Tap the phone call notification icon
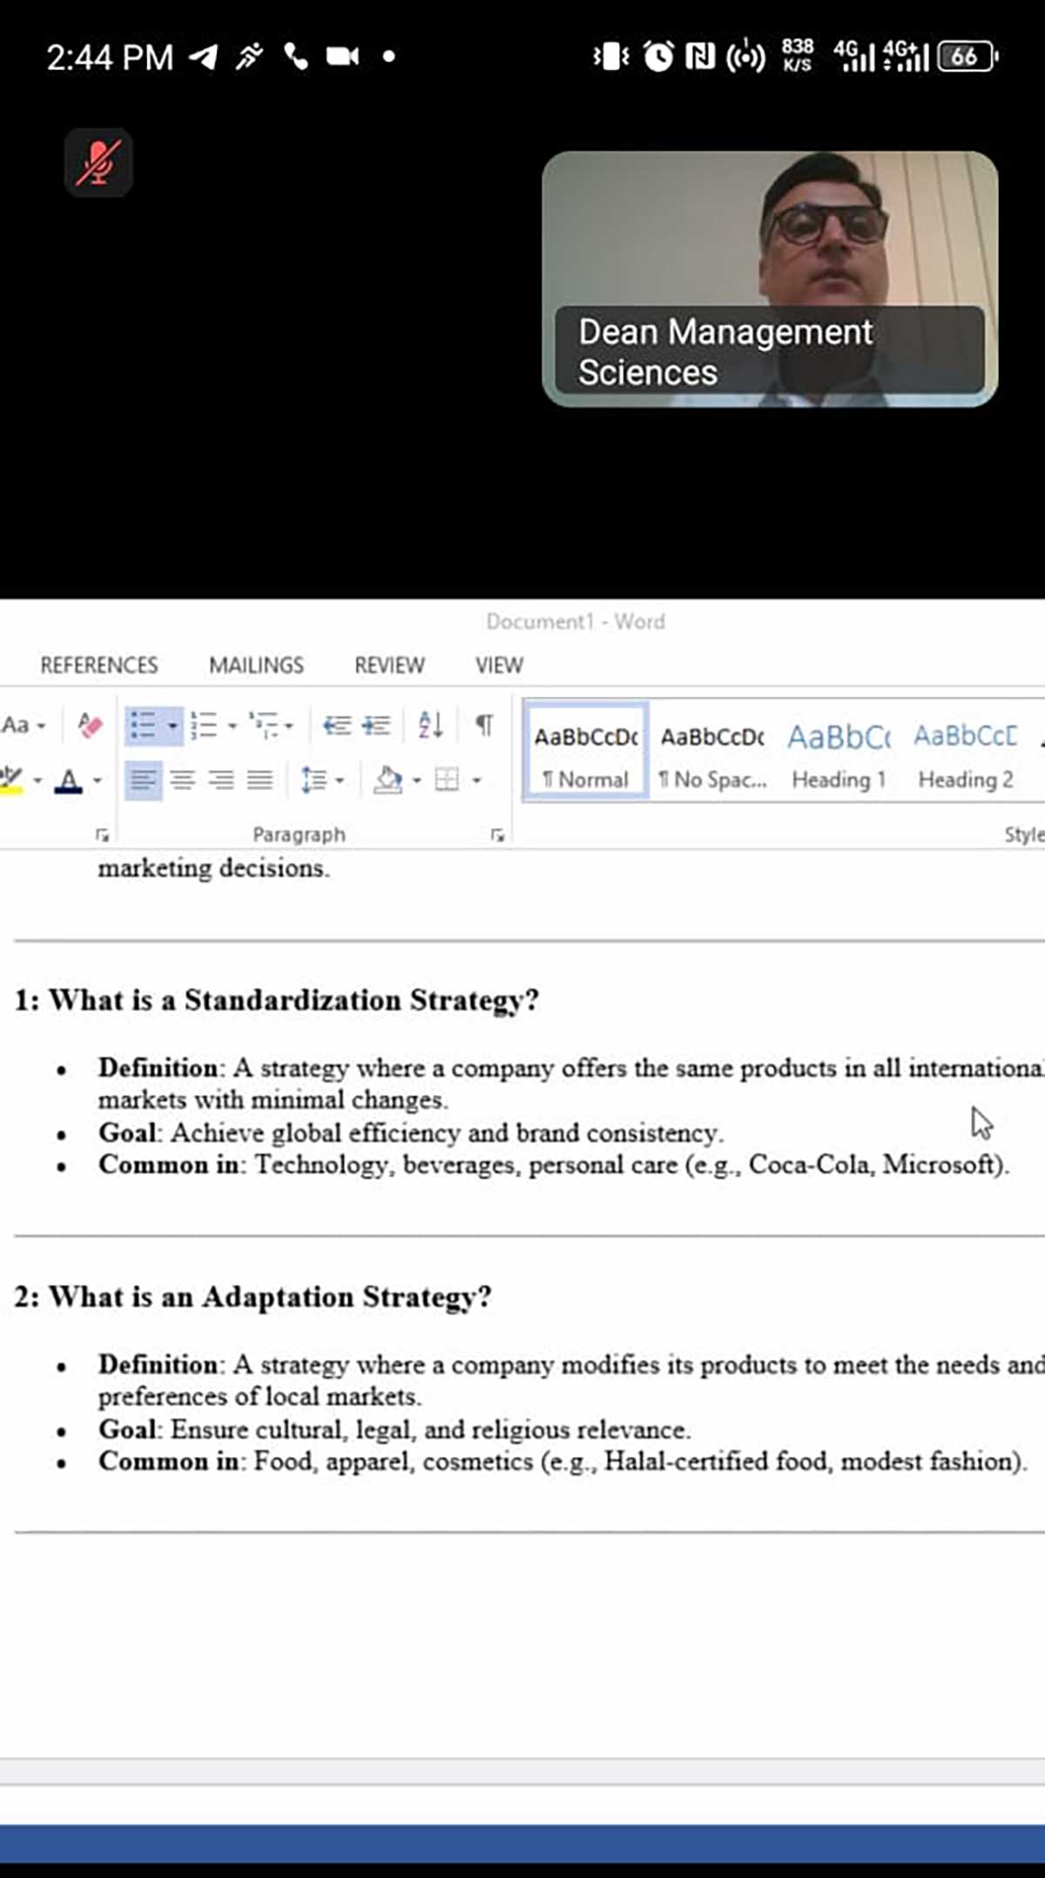Screen dimensions: 1045x1878 [295, 57]
